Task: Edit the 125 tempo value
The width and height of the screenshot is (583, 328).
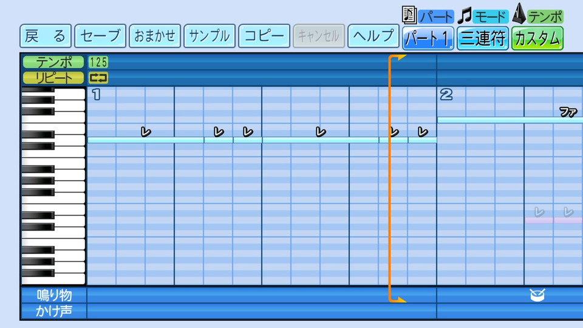Action: [x=98, y=62]
